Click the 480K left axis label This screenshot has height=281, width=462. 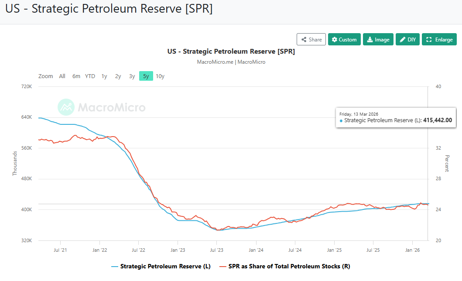click(27, 179)
